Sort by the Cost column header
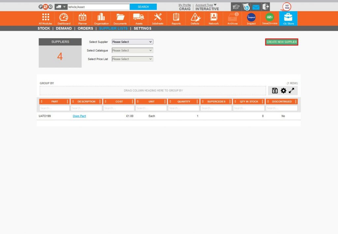Image resolution: width=338 pixels, height=234 pixels. click(119, 102)
